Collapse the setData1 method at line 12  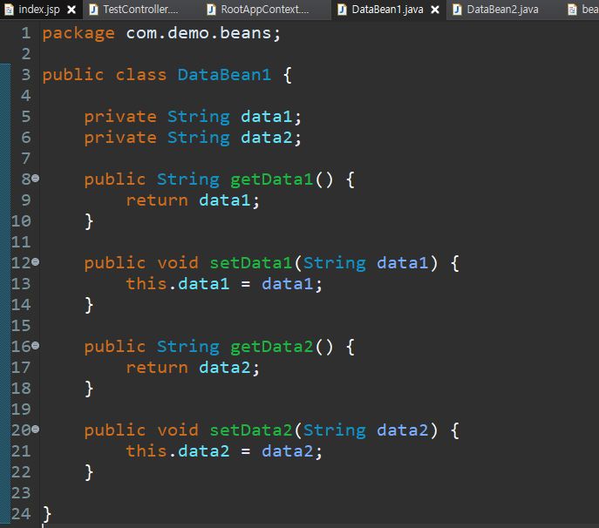click(x=36, y=261)
